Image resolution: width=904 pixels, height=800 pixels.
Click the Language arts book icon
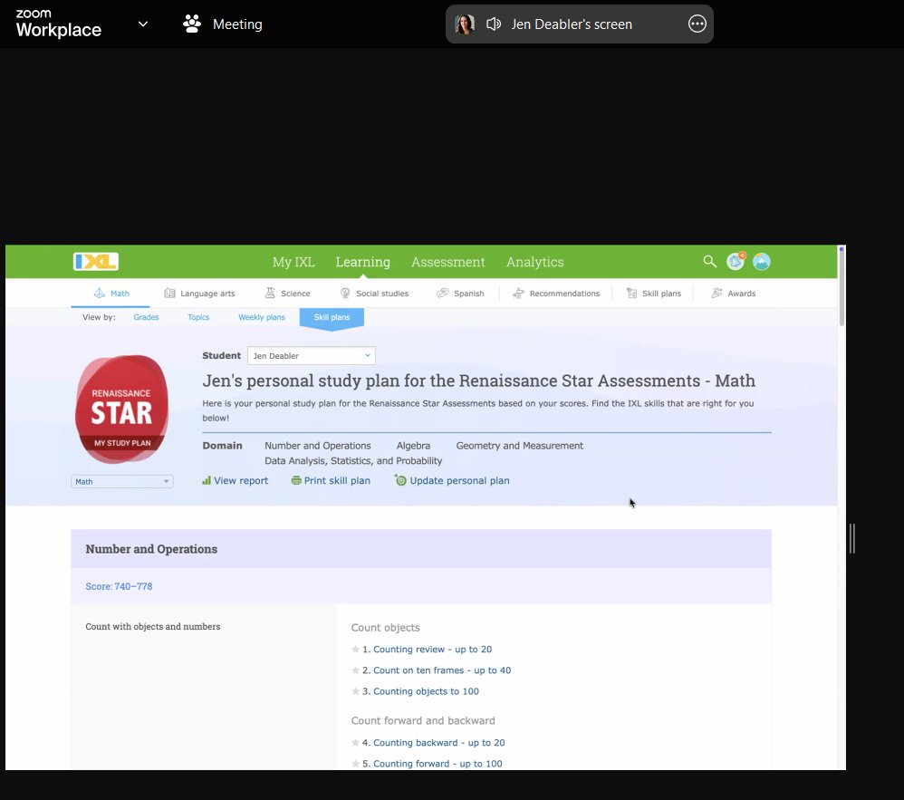tap(169, 293)
